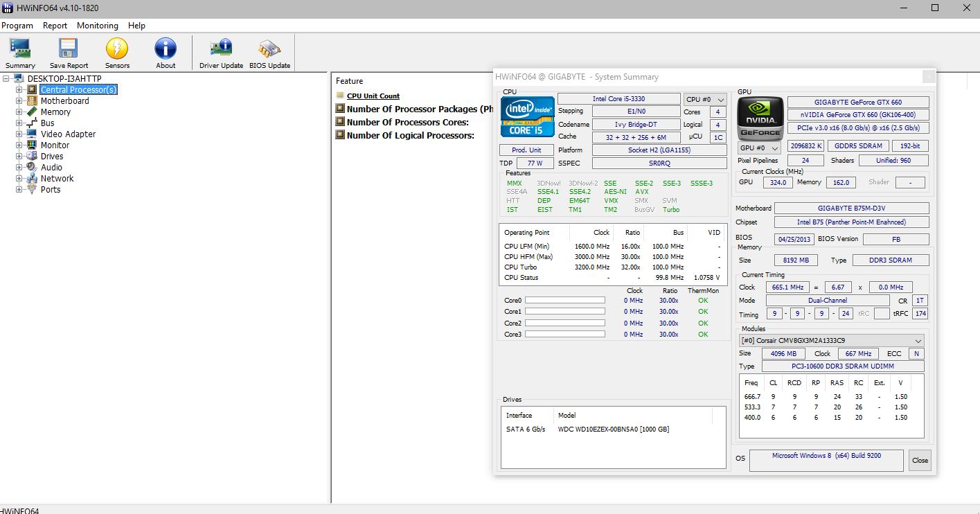Click the Core0 usage bar
980x514 pixels.
pos(565,301)
